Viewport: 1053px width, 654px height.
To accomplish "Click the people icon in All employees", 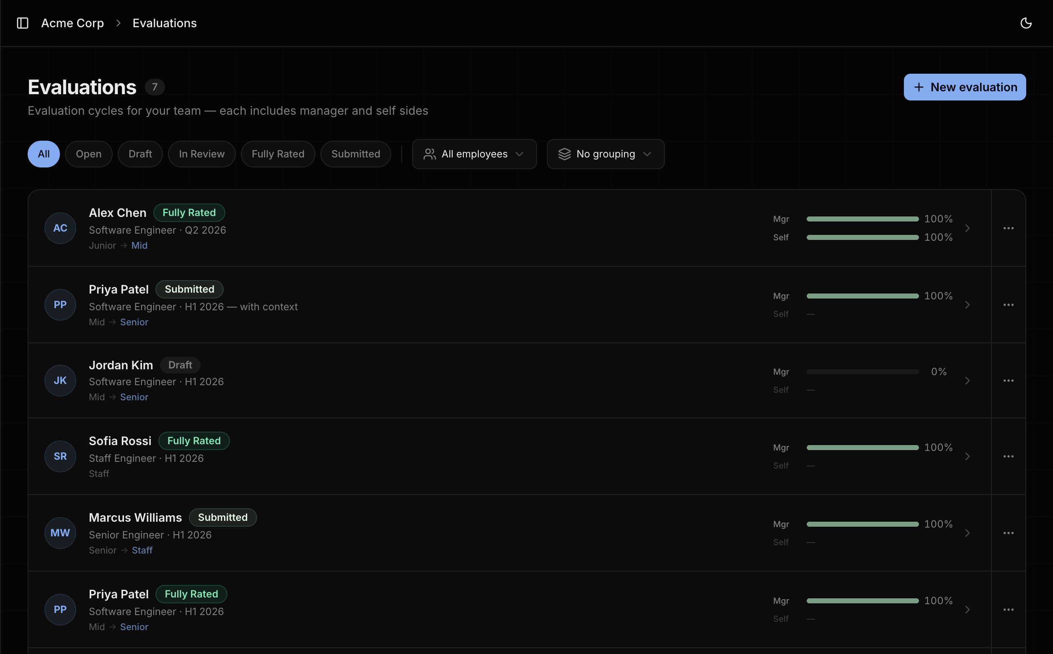I will (x=429, y=154).
